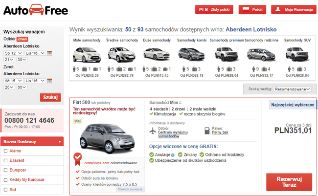Click the Najczęściej wybierane badge
Image resolution: width=318 pixels, height=196 pixels.
293,105
